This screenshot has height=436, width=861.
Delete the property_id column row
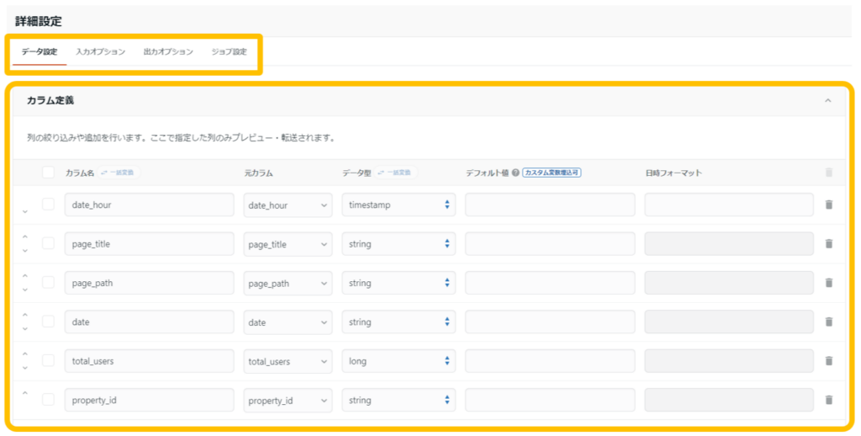(x=828, y=401)
